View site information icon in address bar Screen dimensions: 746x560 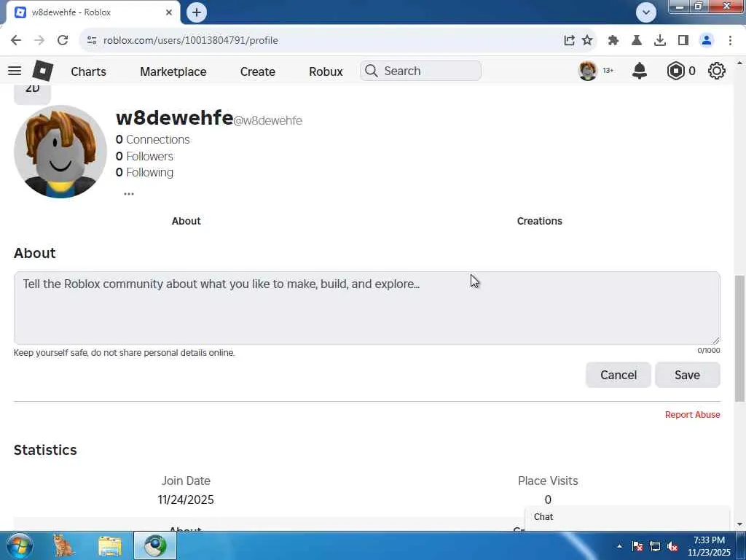[x=92, y=40]
